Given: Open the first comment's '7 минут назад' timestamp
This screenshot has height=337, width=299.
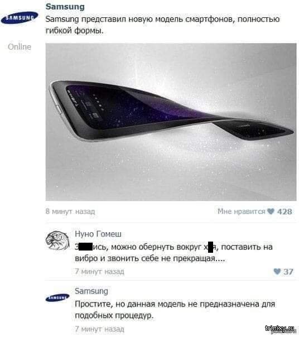Looking at the screenshot, I should (x=99, y=272).
